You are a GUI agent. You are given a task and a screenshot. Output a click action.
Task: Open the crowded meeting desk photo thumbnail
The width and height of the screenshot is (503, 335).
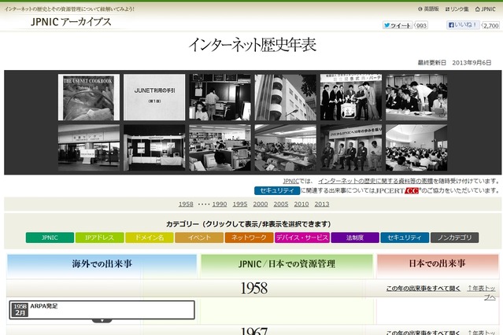pyautogui.click(x=416, y=98)
